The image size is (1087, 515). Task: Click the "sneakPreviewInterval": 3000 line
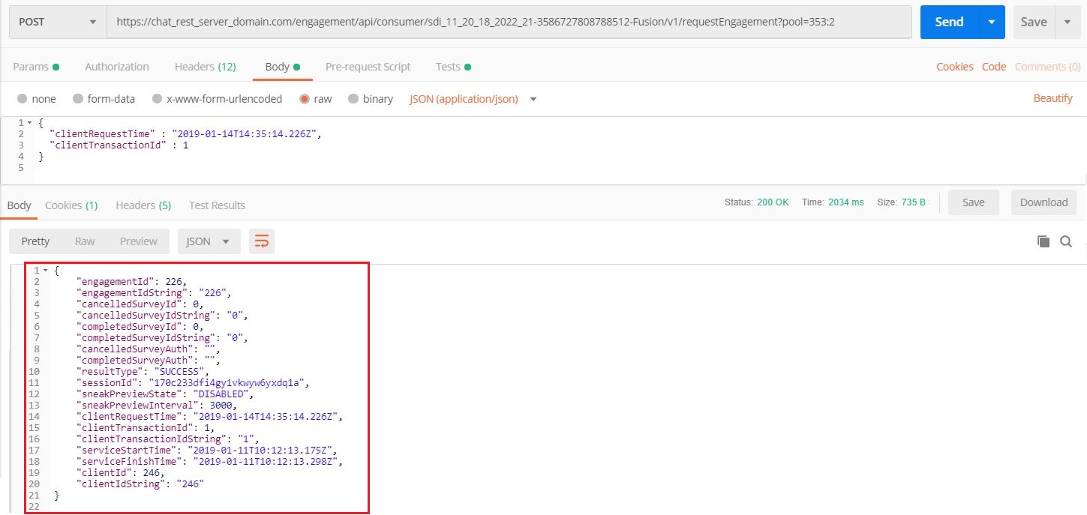tap(157, 405)
